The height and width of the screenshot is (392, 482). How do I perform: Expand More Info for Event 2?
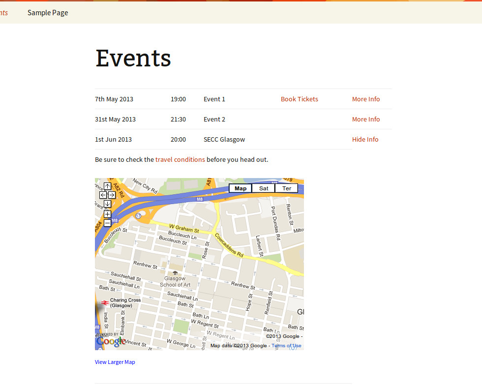(x=366, y=119)
